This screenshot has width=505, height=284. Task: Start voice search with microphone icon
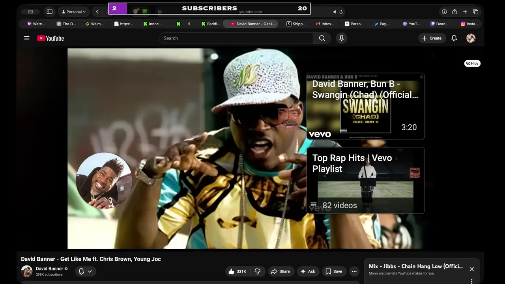pyautogui.click(x=342, y=38)
